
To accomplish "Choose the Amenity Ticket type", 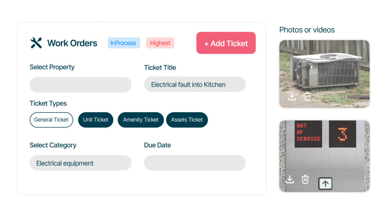I will pyautogui.click(x=141, y=120).
